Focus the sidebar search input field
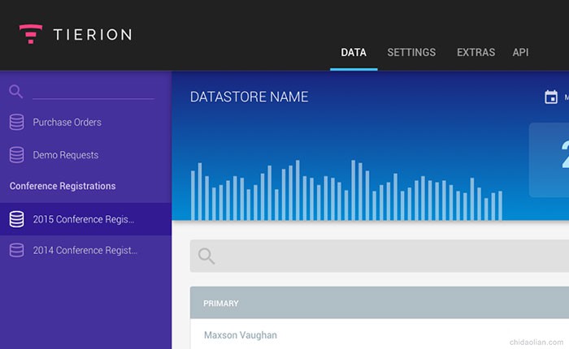Viewport: 569px width, 349px height. [x=93, y=92]
